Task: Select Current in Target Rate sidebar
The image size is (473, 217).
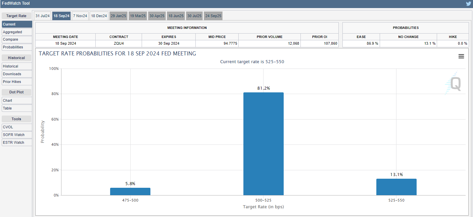Action: [17, 24]
